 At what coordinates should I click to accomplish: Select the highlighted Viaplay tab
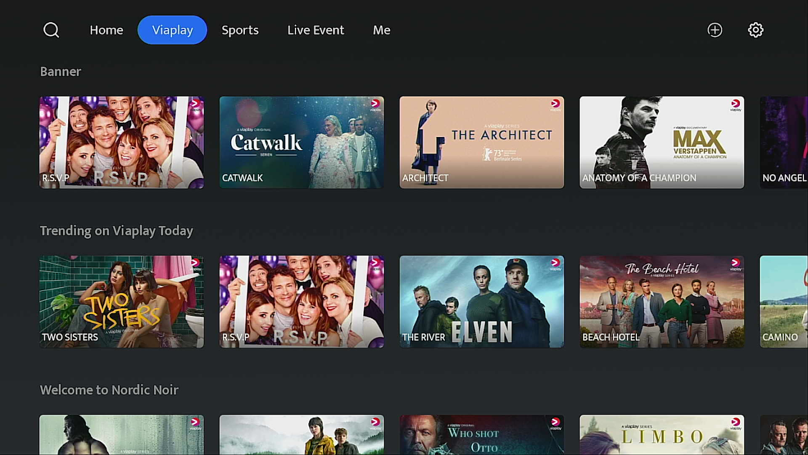tap(172, 30)
